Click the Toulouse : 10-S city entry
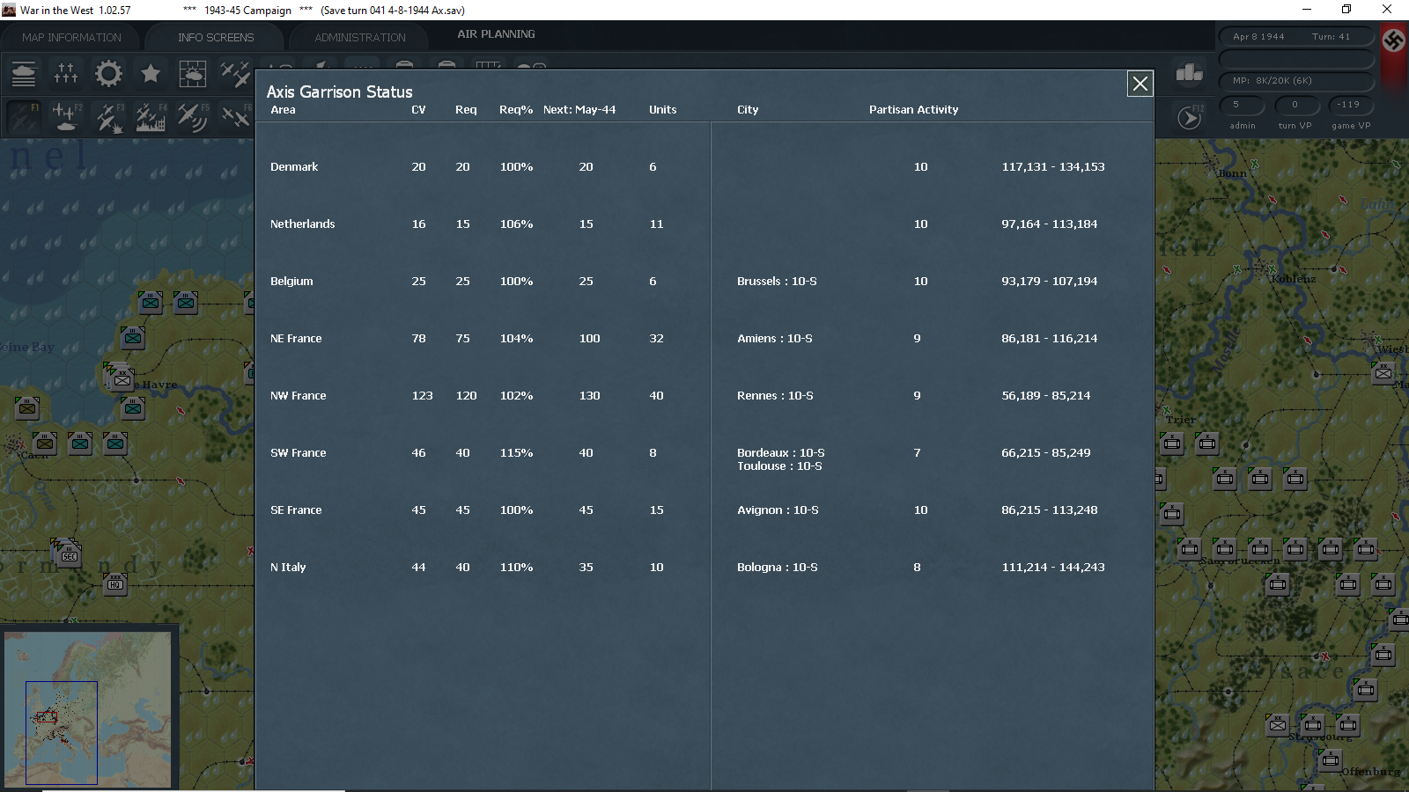The image size is (1409, 792). click(x=779, y=466)
